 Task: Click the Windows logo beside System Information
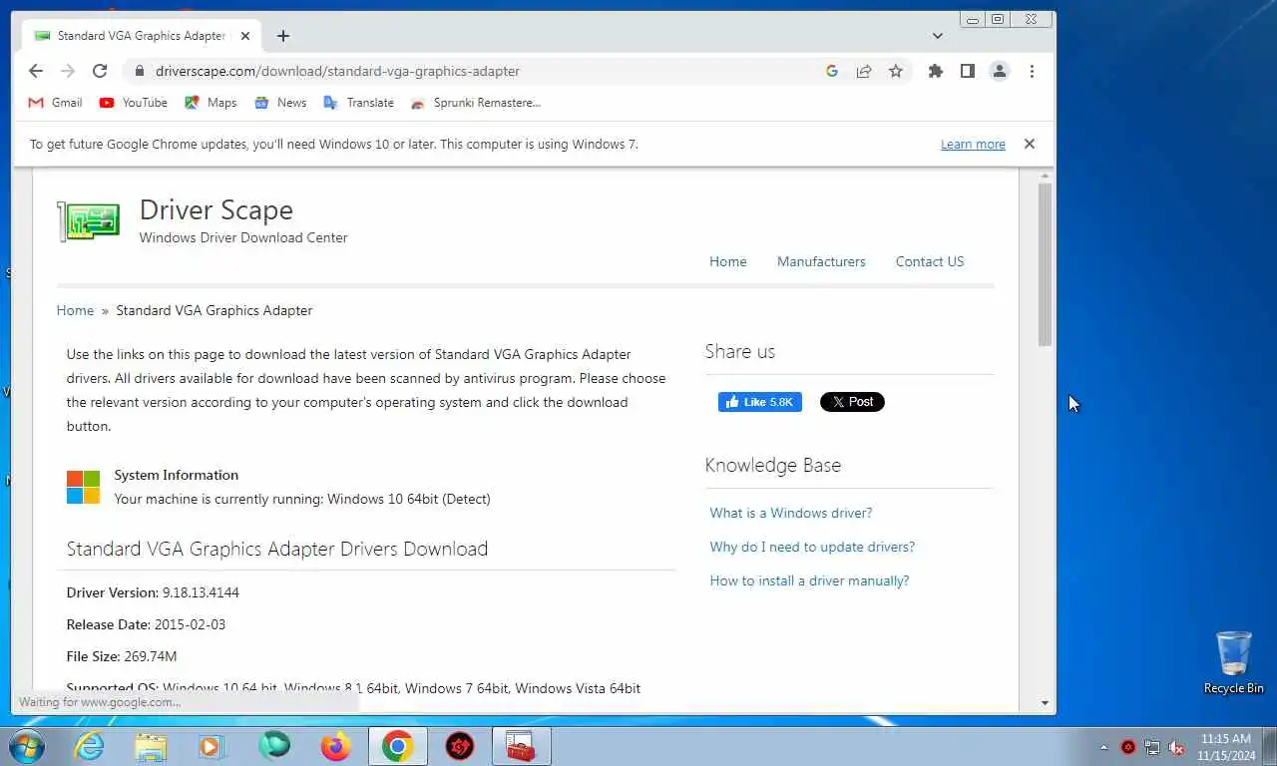coord(84,487)
